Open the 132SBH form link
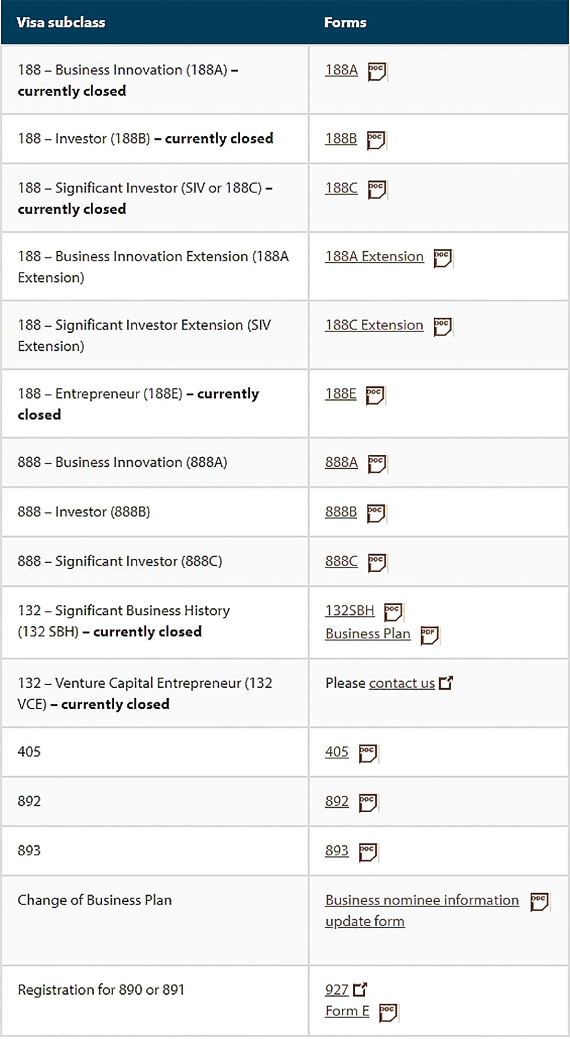 click(x=349, y=611)
